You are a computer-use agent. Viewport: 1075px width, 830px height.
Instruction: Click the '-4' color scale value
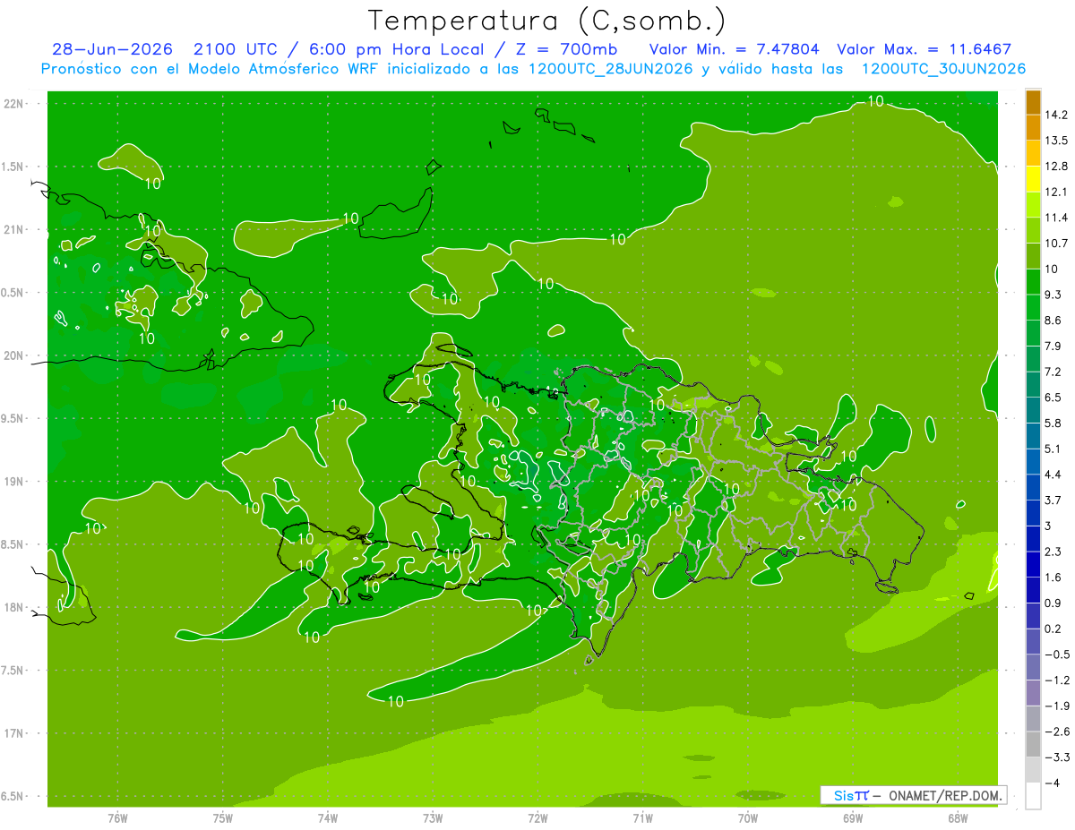(1052, 783)
